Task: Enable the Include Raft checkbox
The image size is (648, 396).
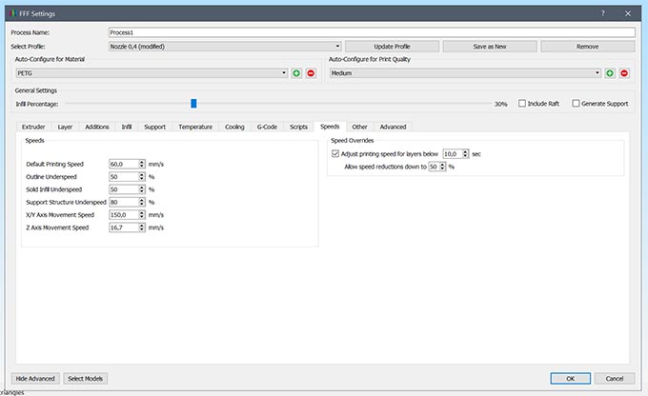Action: [x=522, y=103]
